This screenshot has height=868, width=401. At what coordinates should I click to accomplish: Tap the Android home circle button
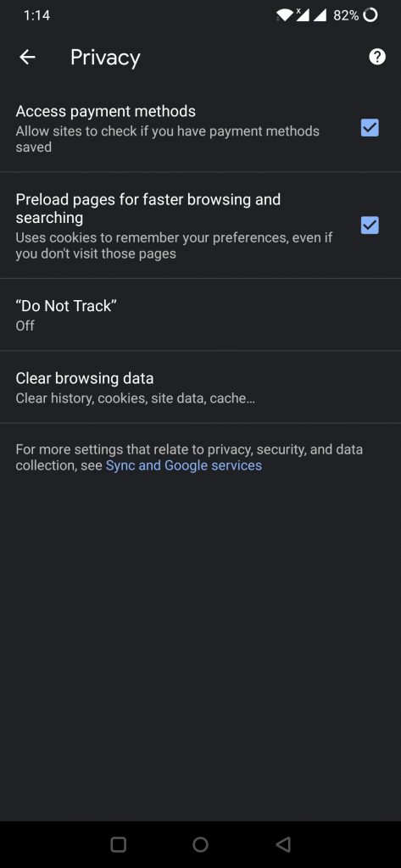pyautogui.click(x=200, y=844)
